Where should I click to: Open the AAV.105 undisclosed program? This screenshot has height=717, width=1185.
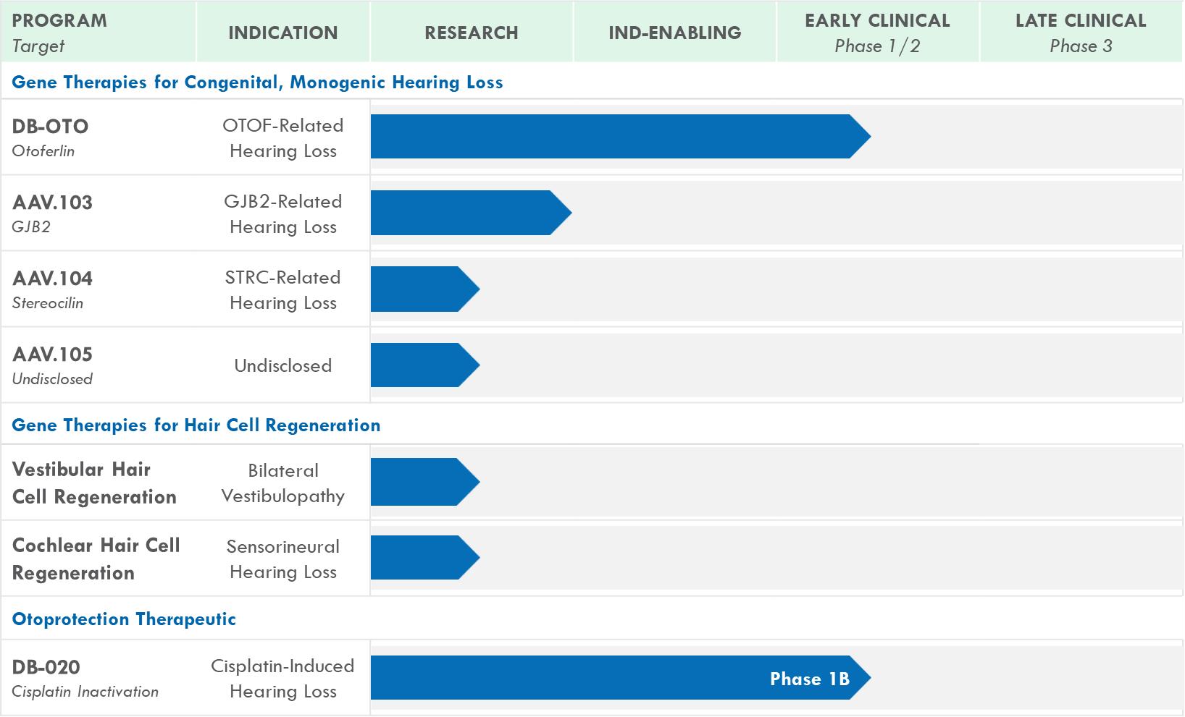coord(53,355)
